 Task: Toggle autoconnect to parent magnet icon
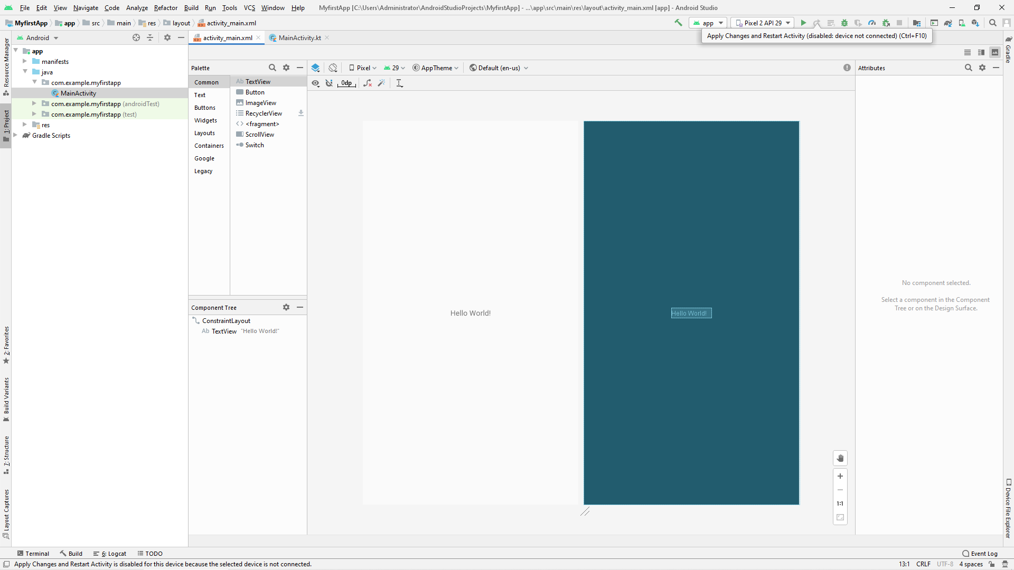click(329, 83)
